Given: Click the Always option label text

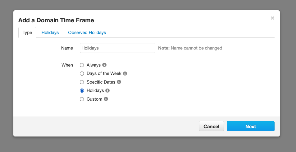Looking at the screenshot, I should [x=93, y=65].
